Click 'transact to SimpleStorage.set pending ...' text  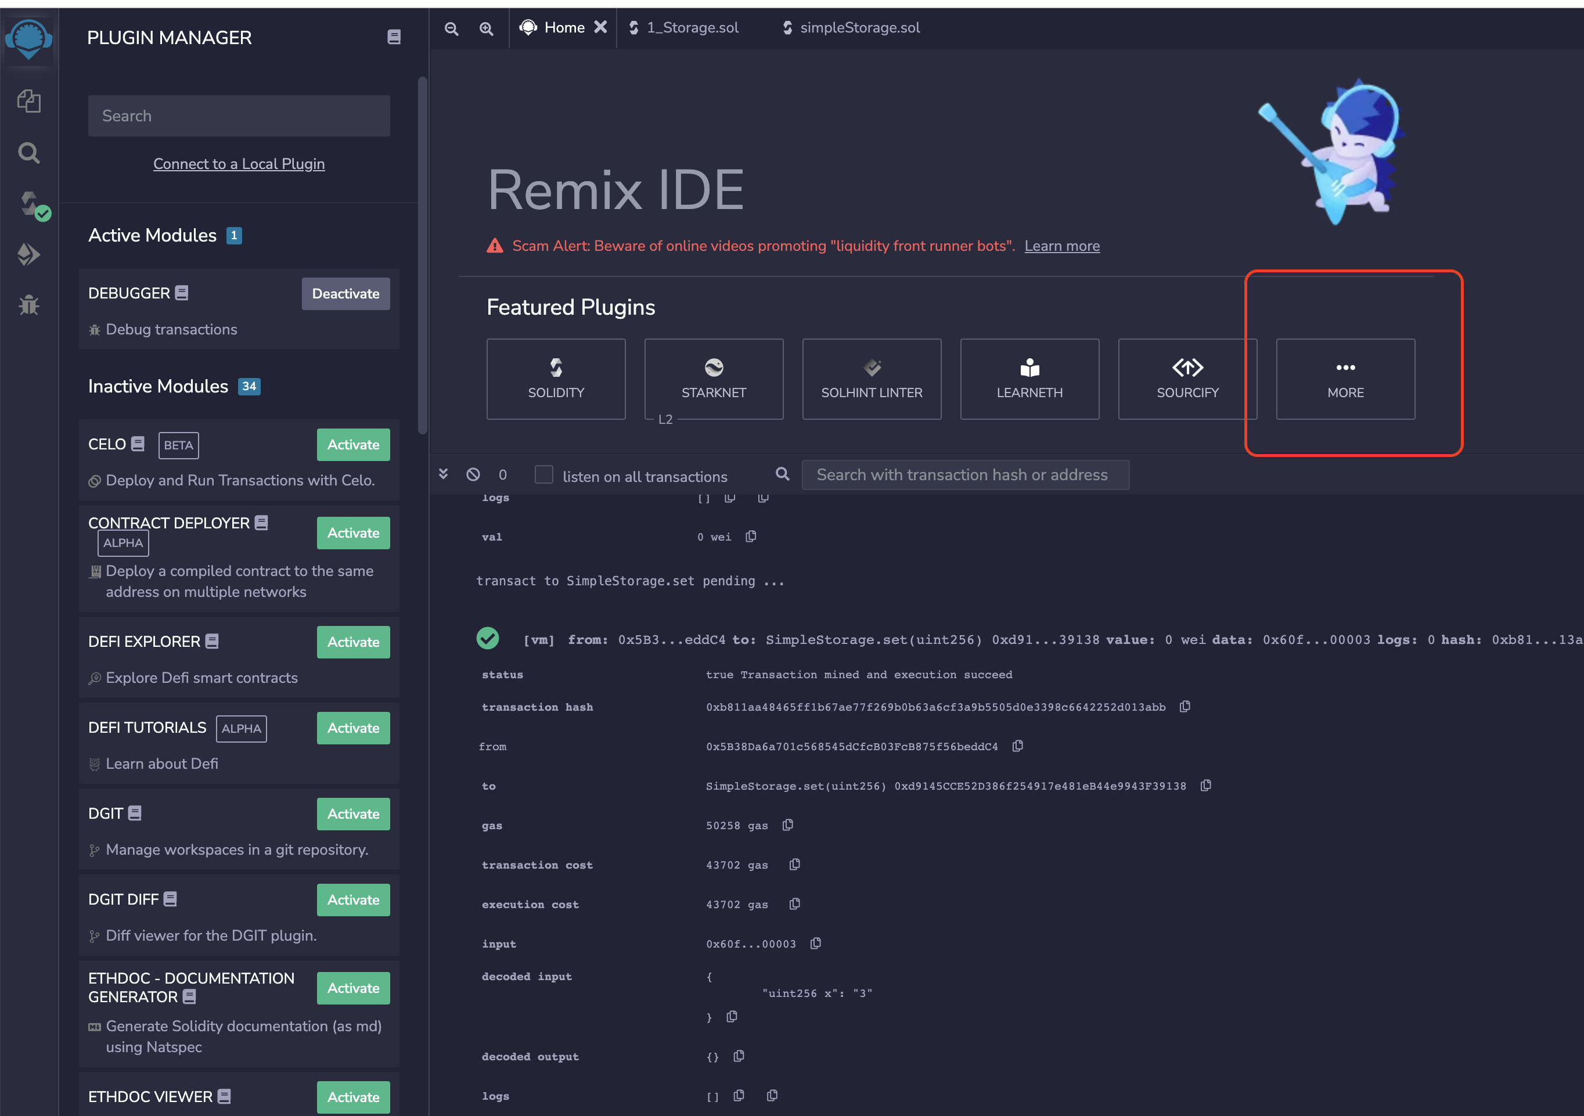point(630,581)
